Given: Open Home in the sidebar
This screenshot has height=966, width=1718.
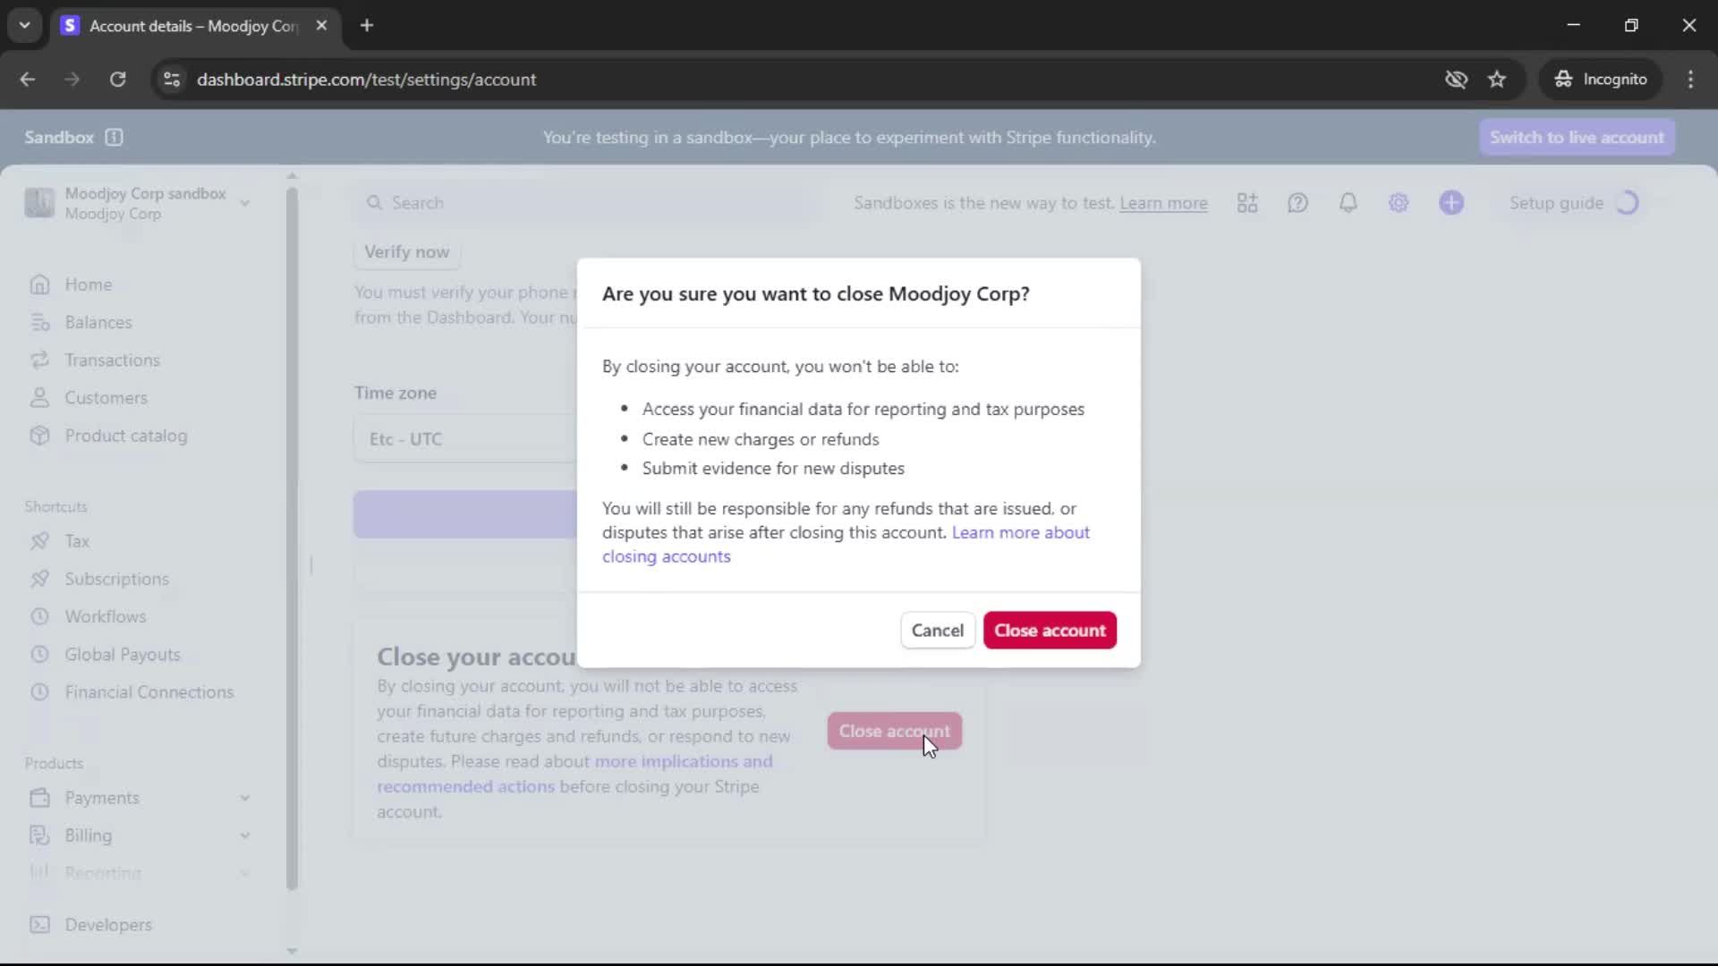Looking at the screenshot, I should click(88, 284).
